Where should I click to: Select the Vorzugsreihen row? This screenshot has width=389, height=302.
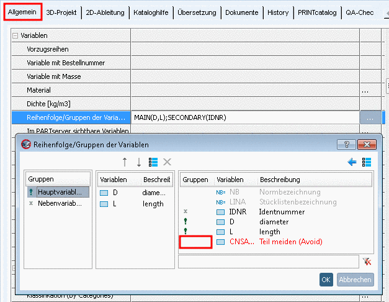point(71,49)
